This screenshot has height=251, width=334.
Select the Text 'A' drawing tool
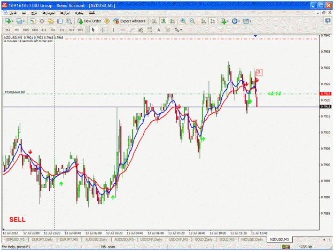[x=159, y=30]
